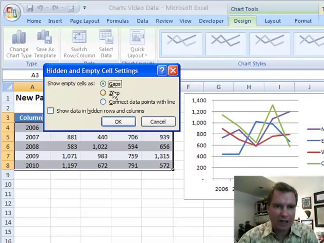Select the Chart Tools Layout tab
The height and width of the screenshot is (243, 324).
(273, 21)
